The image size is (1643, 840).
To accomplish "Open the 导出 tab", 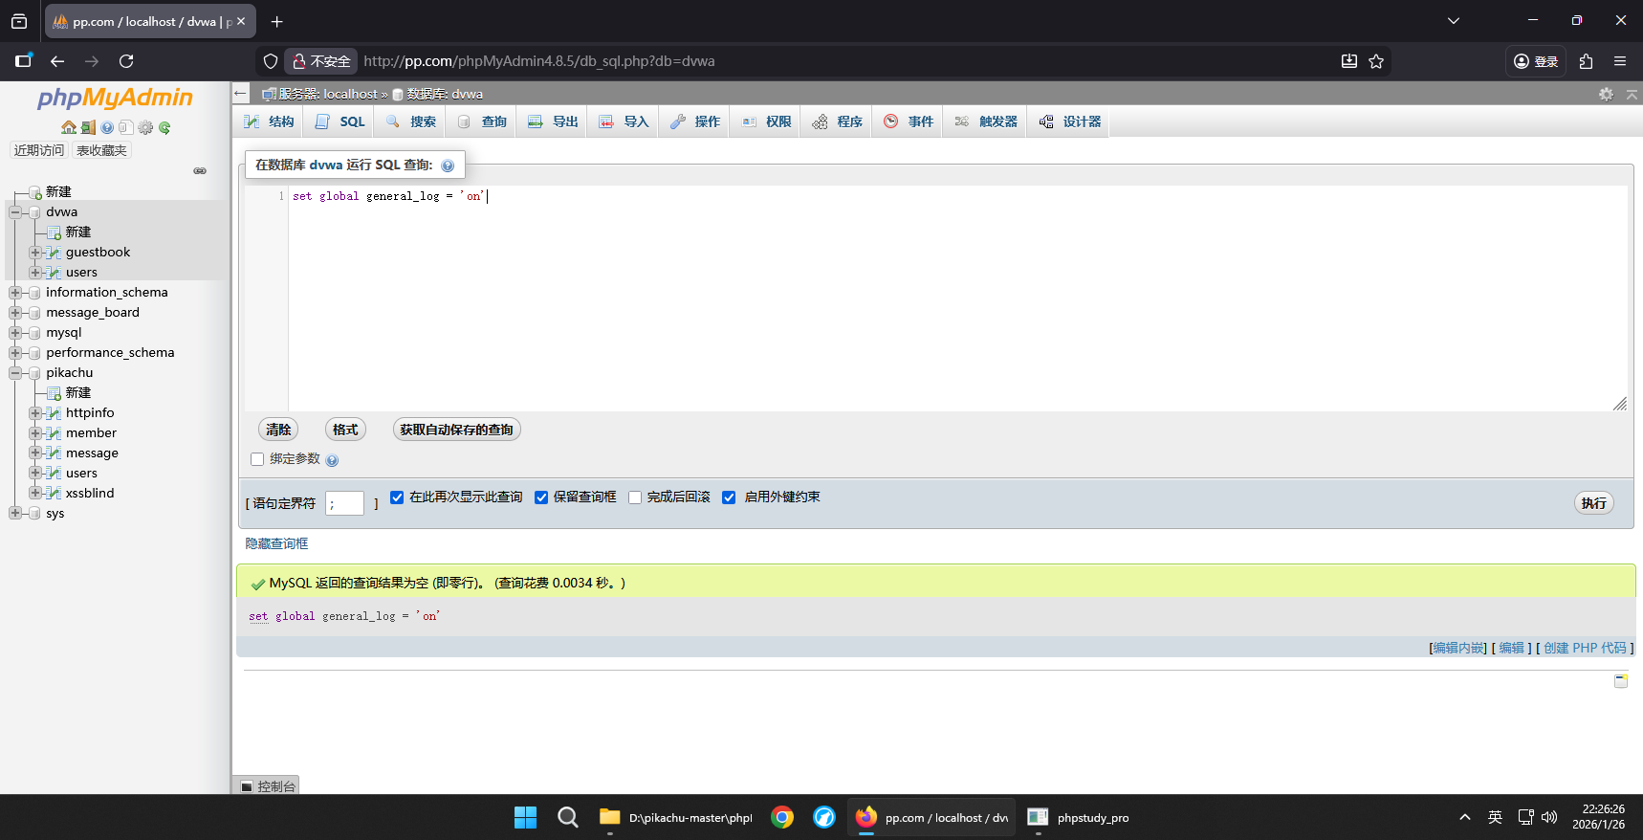I will click(x=553, y=122).
